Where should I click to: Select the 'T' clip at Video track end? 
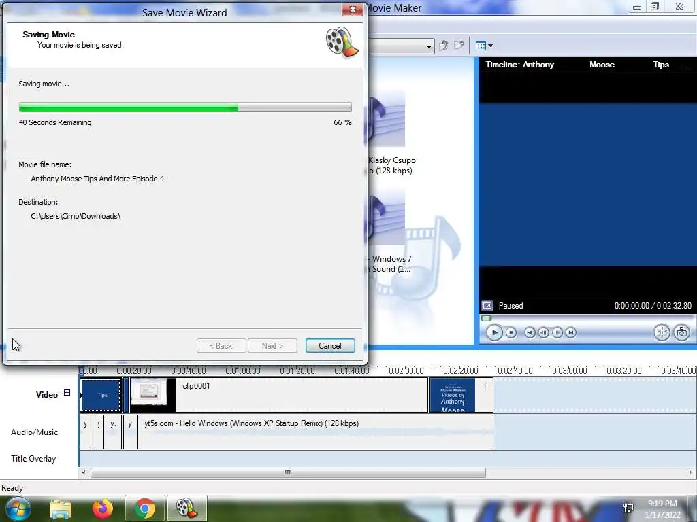point(485,395)
